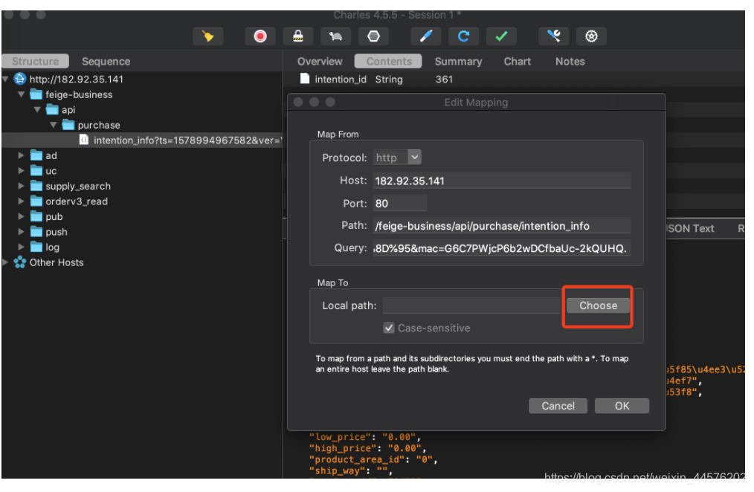Open the settings gear icon

[591, 36]
